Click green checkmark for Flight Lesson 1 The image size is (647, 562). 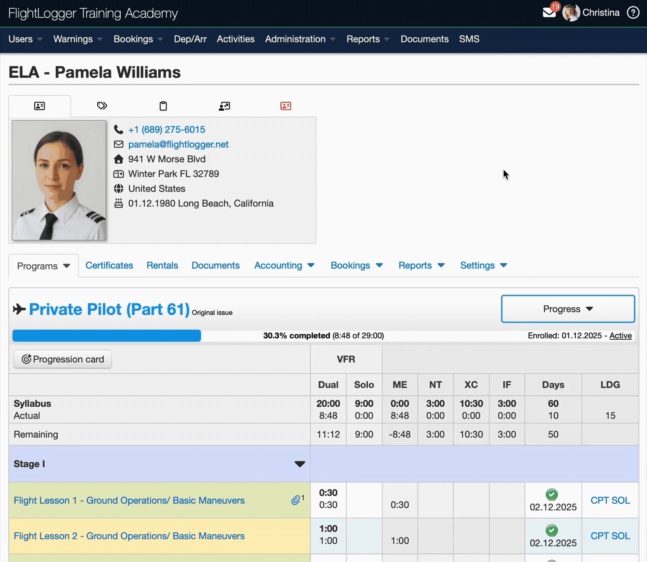click(x=552, y=494)
